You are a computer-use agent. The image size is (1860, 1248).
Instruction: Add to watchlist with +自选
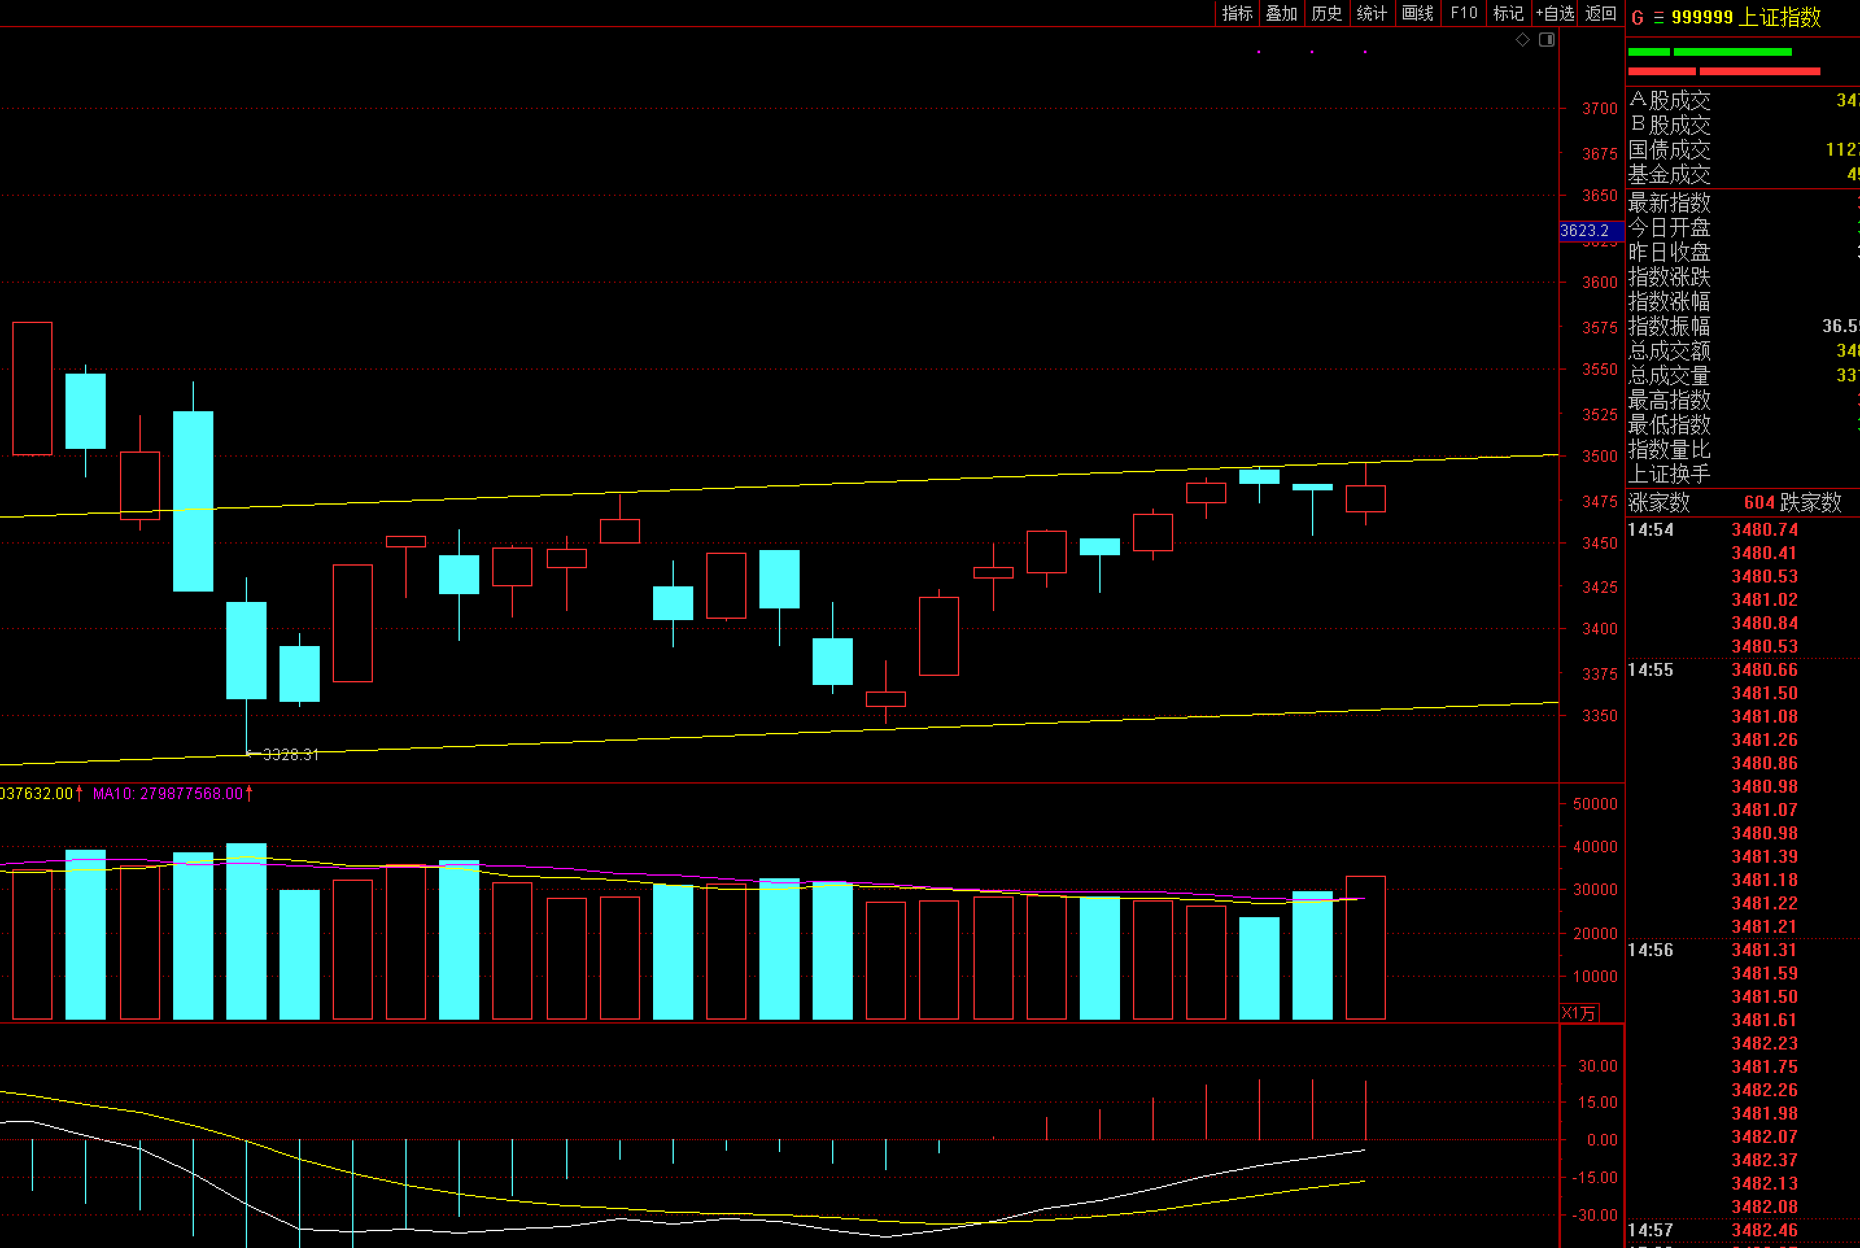point(1555,13)
